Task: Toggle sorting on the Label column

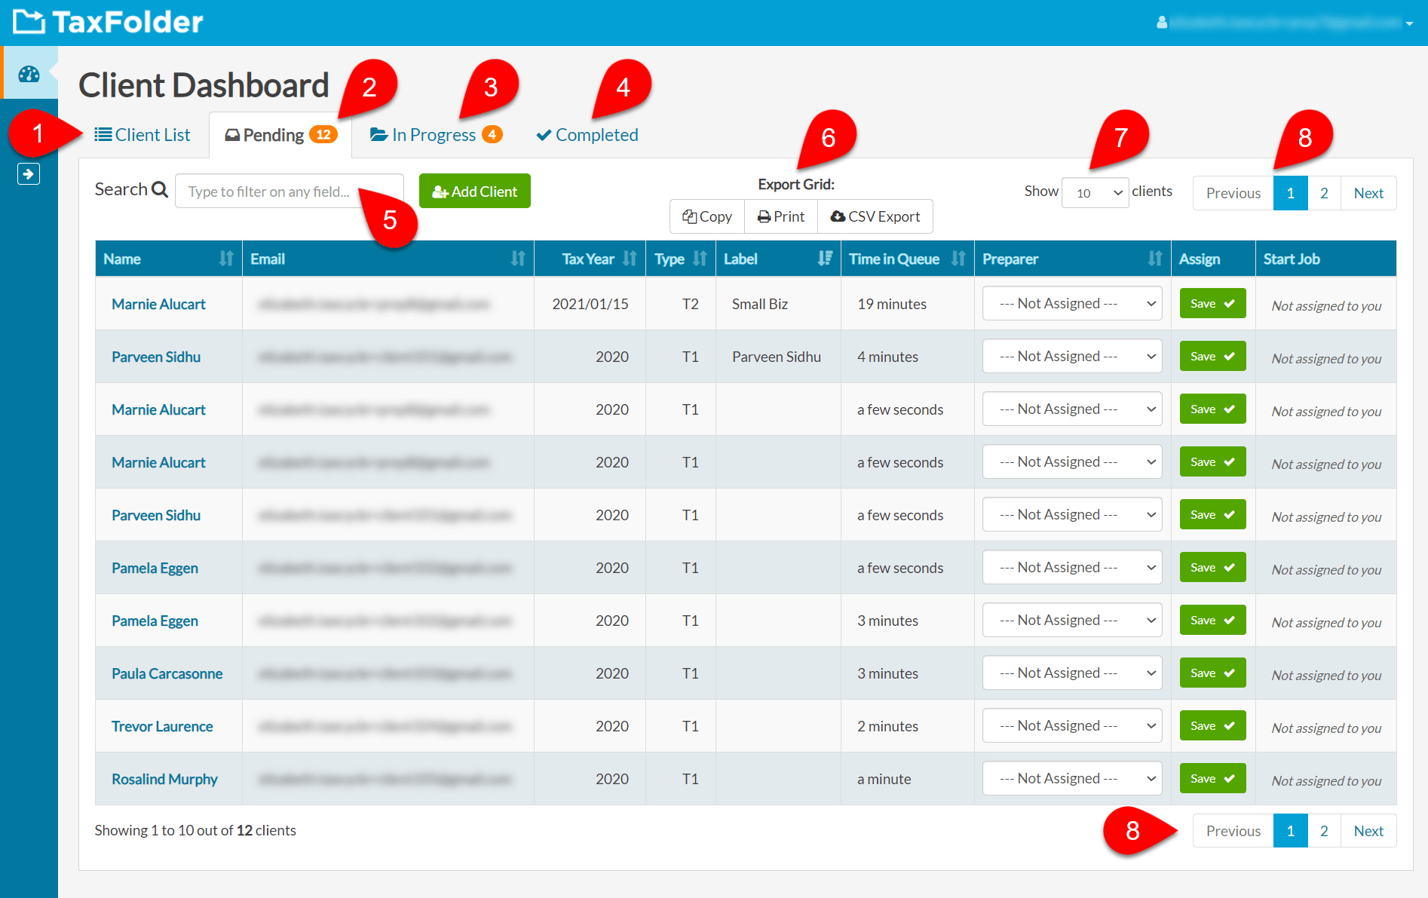Action: click(824, 258)
